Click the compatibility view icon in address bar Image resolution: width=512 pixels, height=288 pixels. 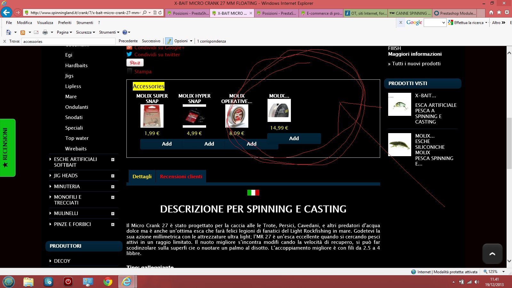(x=155, y=13)
